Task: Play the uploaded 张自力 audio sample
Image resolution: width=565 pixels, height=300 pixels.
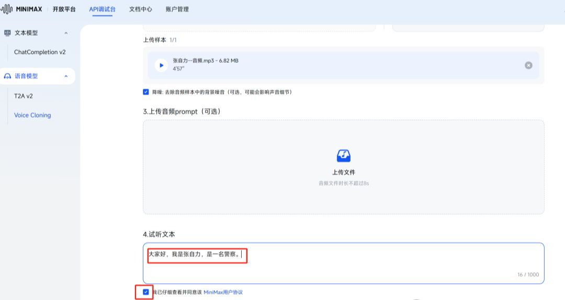Action: tap(161, 65)
